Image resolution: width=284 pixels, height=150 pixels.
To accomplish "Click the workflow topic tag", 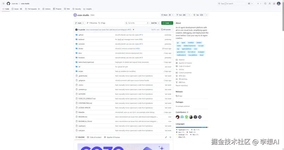I will 191,43.
